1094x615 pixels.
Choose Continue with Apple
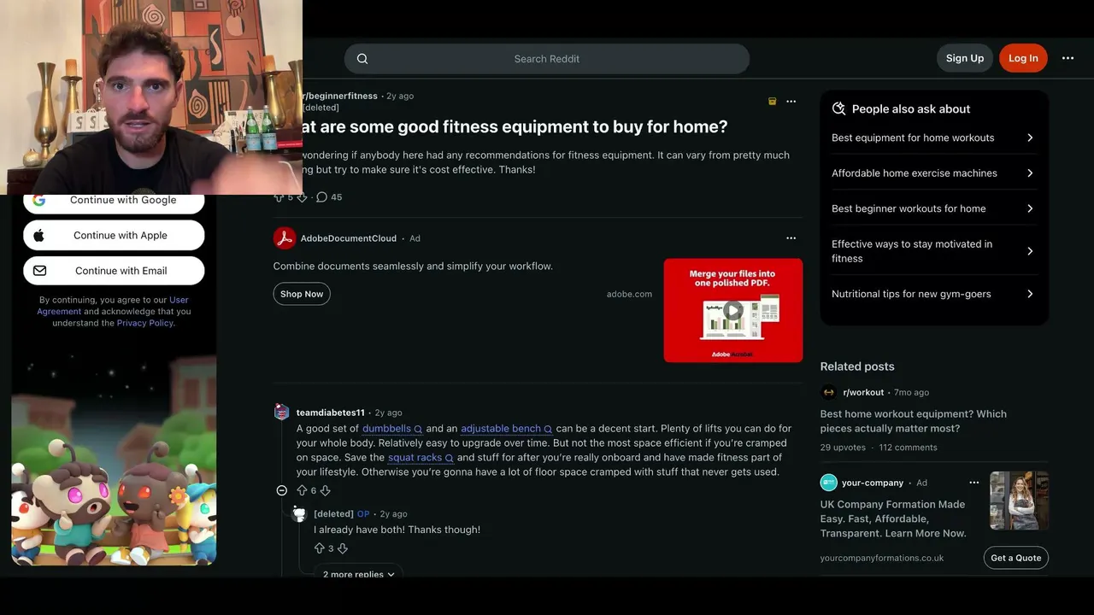tap(114, 235)
